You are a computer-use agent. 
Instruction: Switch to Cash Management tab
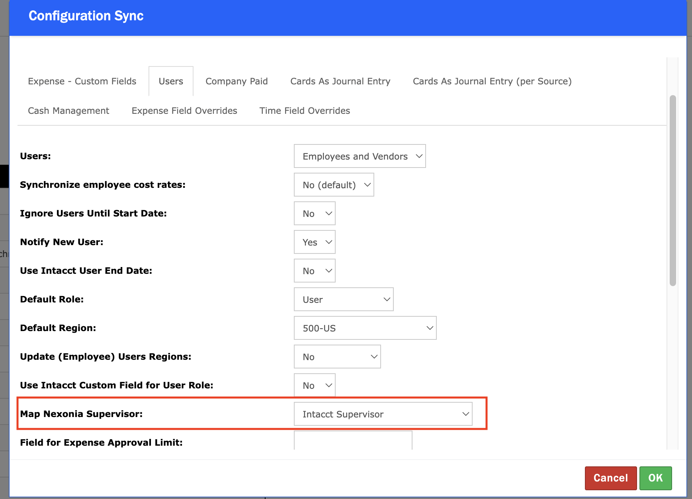tap(68, 111)
